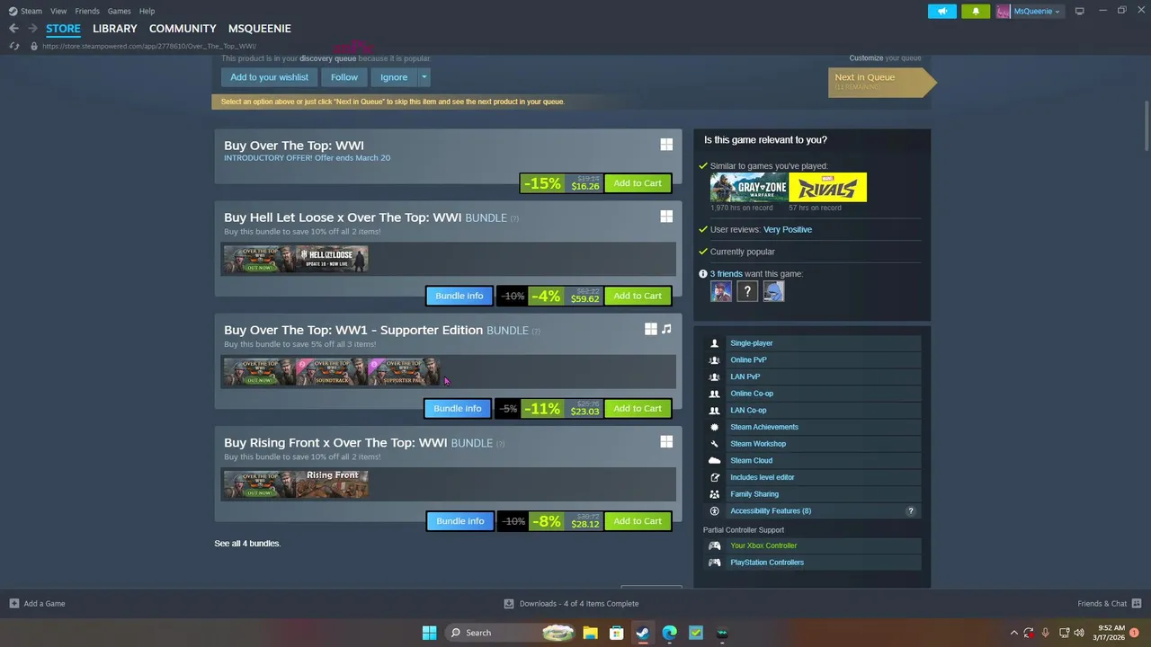Viewport: 1151px width, 647px height.
Task: Click the 3 friends link
Action: pos(727,274)
